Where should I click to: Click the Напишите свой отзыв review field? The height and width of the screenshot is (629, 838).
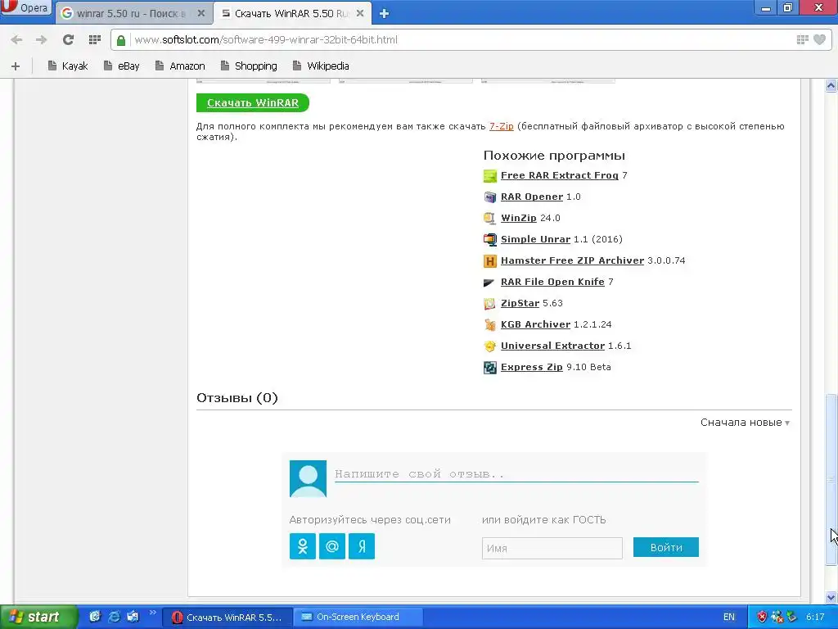click(x=516, y=473)
